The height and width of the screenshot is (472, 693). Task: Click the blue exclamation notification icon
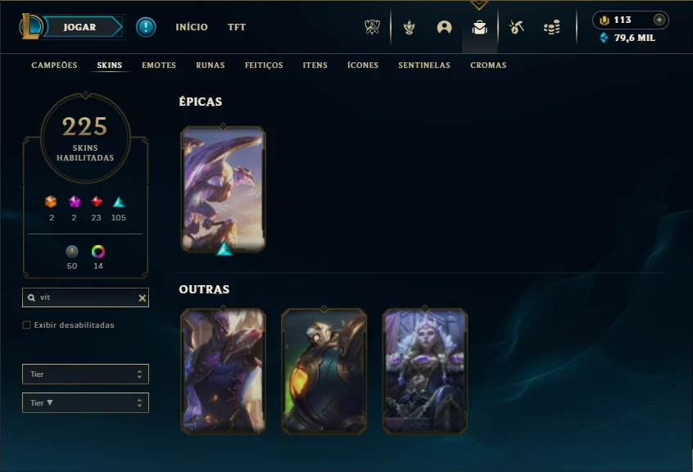point(146,27)
